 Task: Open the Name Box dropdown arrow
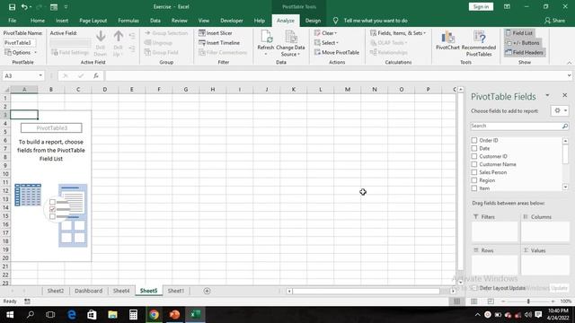click(40, 75)
